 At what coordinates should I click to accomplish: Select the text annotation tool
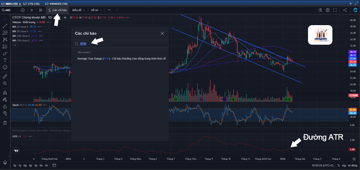5,60
